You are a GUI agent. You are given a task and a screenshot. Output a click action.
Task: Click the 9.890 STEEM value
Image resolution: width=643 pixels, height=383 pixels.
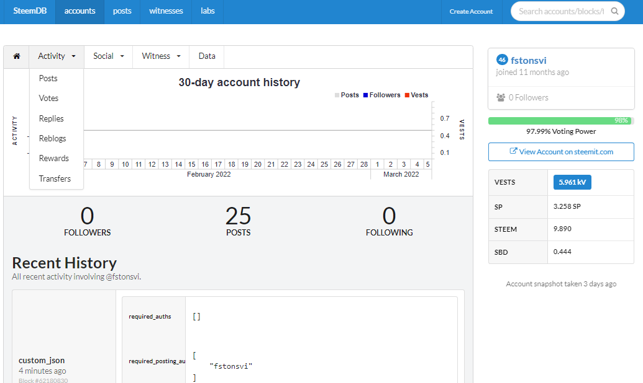[x=562, y=229]
